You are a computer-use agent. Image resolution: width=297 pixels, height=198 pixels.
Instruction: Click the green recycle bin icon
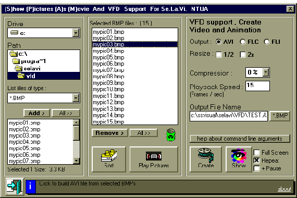pos(171,135)
